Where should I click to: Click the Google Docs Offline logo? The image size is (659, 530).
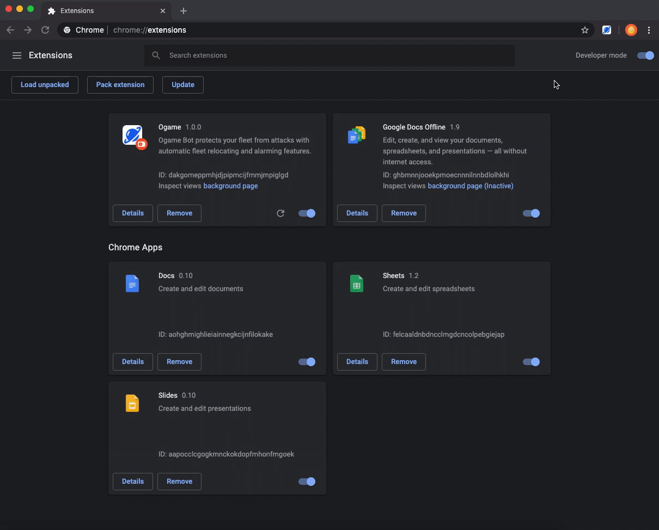coord(357,135)
